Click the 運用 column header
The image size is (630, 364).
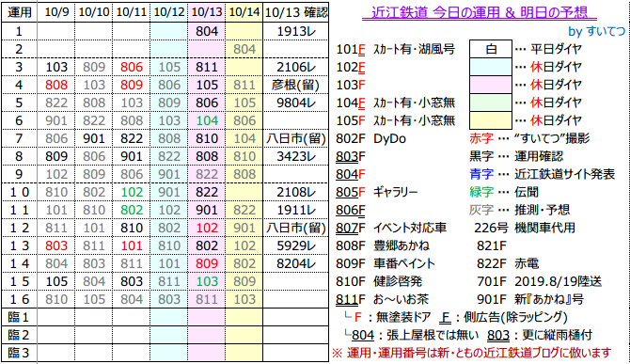click(x=19, y=12)
